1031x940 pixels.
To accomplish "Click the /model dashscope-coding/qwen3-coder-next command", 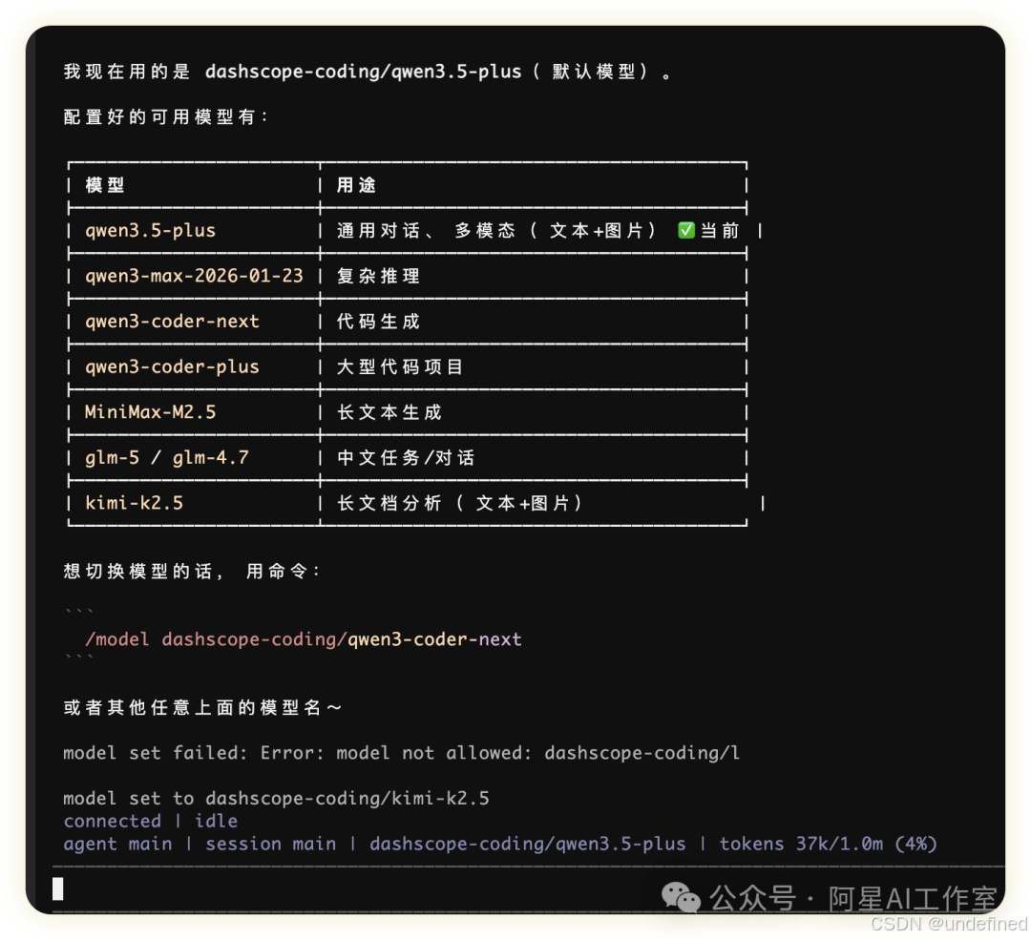I will (x=304, y=639).
